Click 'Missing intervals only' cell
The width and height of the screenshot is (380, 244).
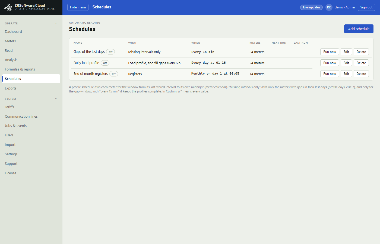point(144,52)
